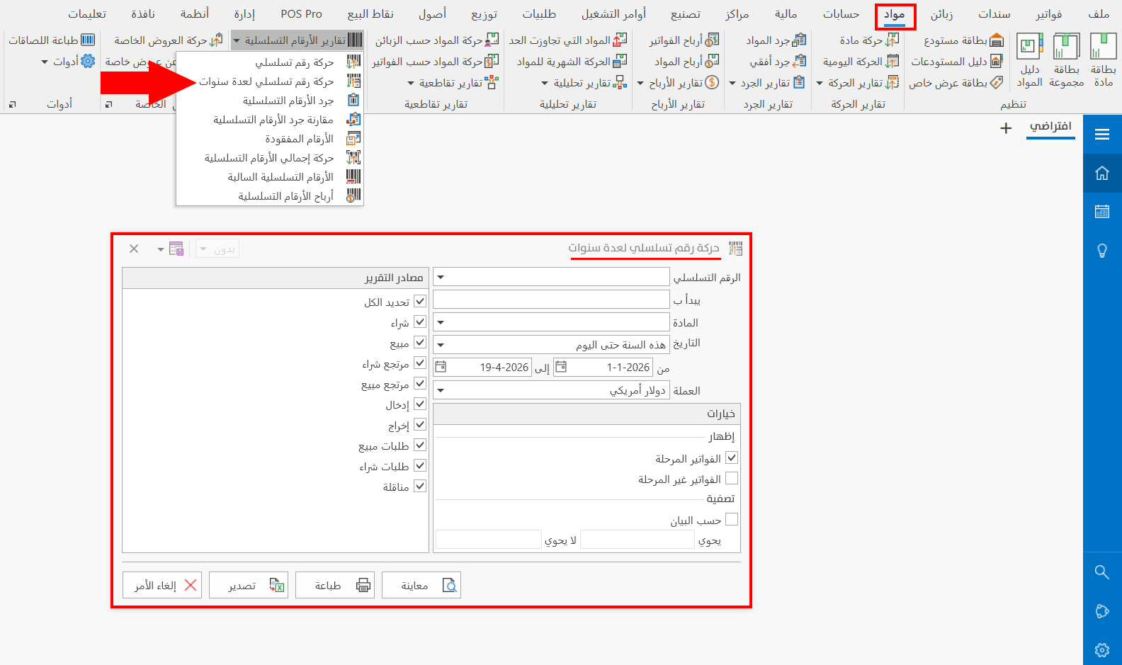This screenshot has height=665, width=1122.
Task: Click the يبدأ ب input field
Action: point(551,300)
